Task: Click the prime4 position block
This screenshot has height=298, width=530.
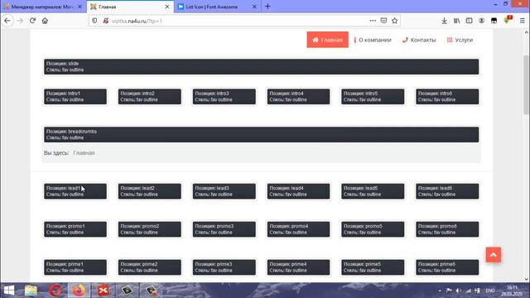Action: [298, 267]
